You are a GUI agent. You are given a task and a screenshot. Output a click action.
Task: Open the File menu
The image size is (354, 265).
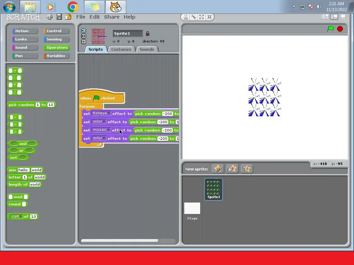[81, 17]
